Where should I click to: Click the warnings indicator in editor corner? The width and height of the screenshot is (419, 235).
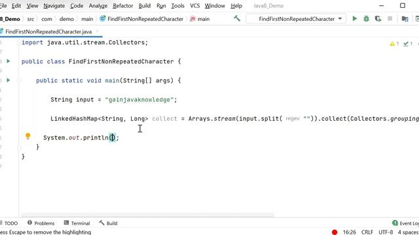(394, 44)
